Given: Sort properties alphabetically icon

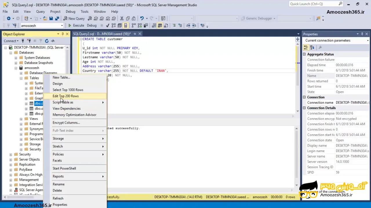Looking at the screenshot, I should [x=312, y=47].
